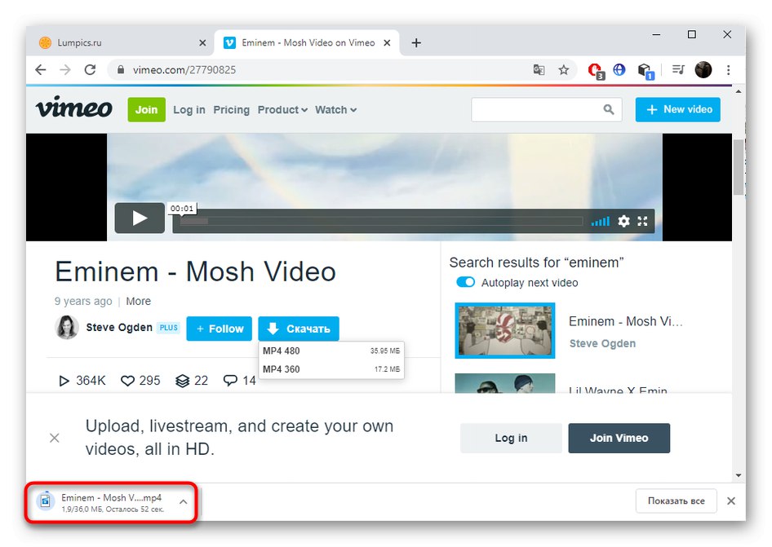The height and width of the screenshot is (547, 772).
Task: Open the cube extension with badge 1
Action: 646,71
